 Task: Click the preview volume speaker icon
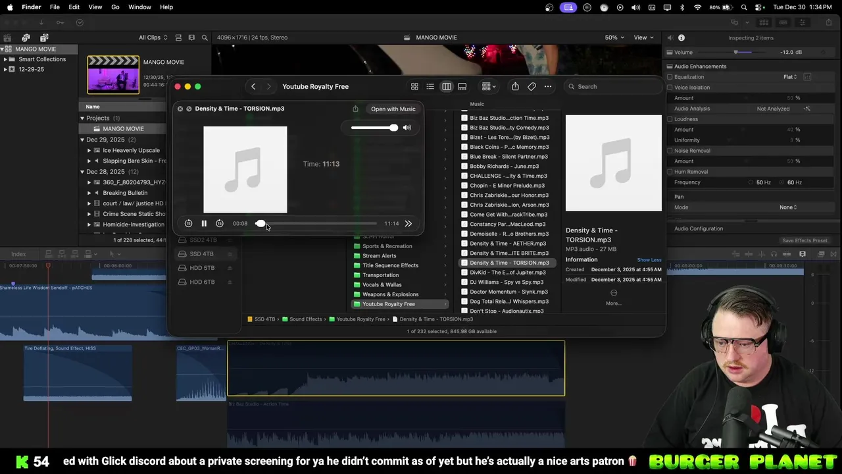click(x=407, y=128)
